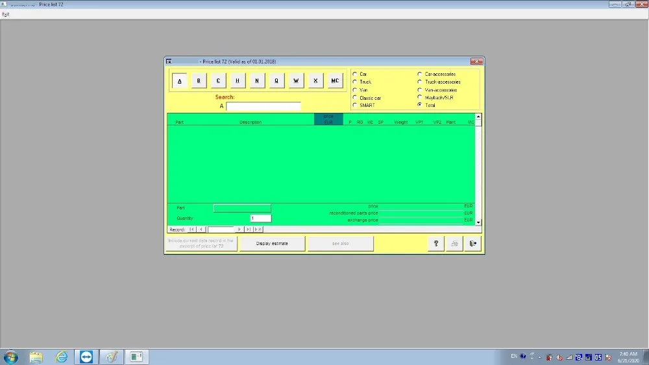The height and width of the screenshot is (365, 649).
Task: Show hidden tray icons arrow
Action: 540,357
